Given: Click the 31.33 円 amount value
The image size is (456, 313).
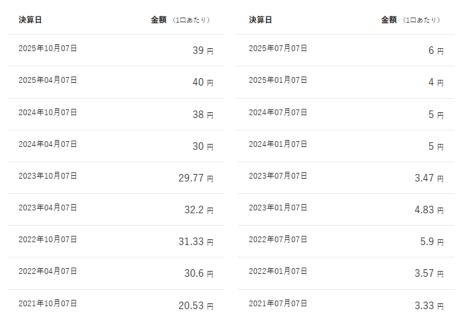Looking at the screenshot, I should [196, 242].
